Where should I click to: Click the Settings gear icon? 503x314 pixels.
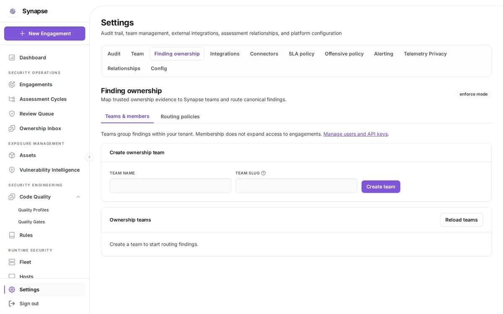point(12,289)
